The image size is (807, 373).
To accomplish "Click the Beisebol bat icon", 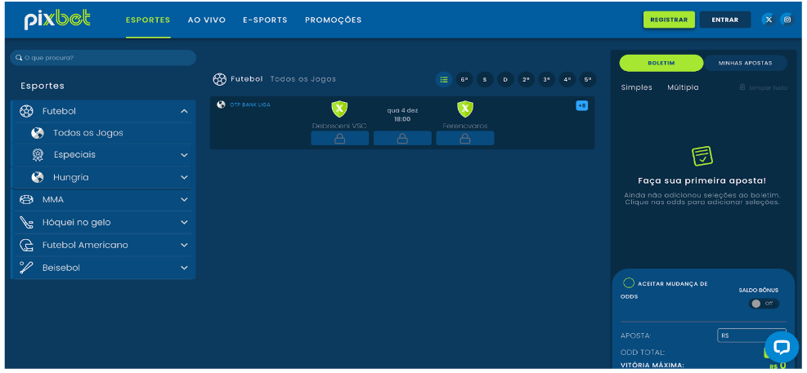I will (26, 268).
